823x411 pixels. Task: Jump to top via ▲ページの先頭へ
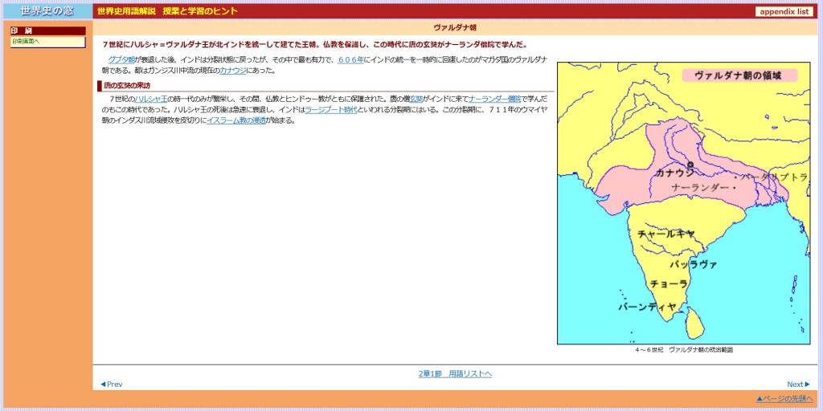(786, 399)
